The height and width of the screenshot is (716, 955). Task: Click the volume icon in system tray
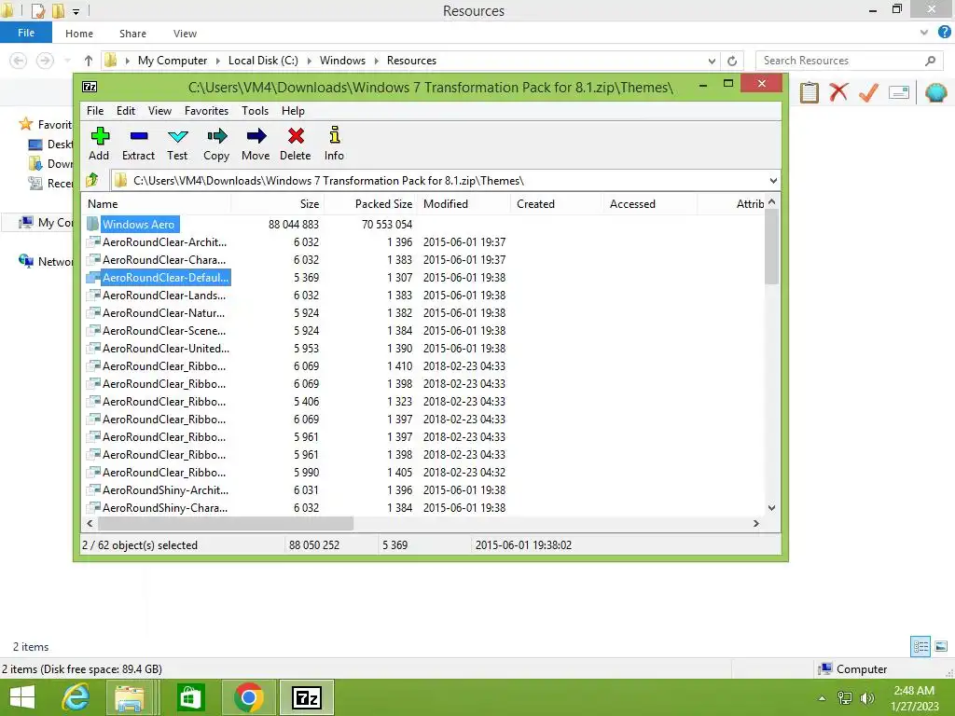pos(867,698)
